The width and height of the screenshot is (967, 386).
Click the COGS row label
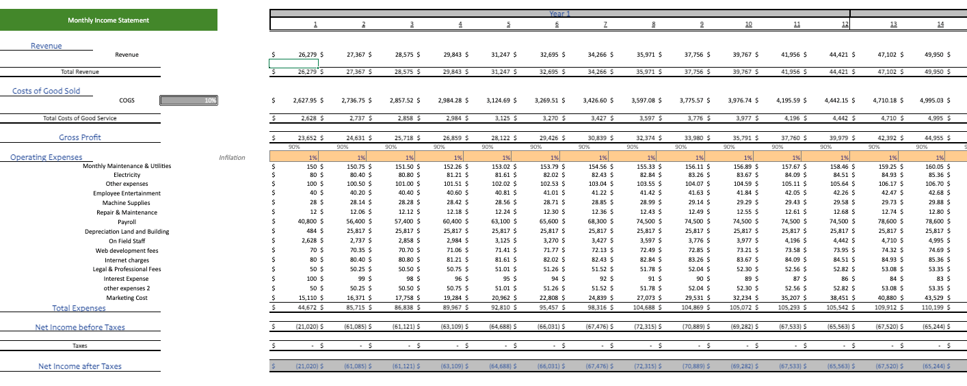click(127, 100)
